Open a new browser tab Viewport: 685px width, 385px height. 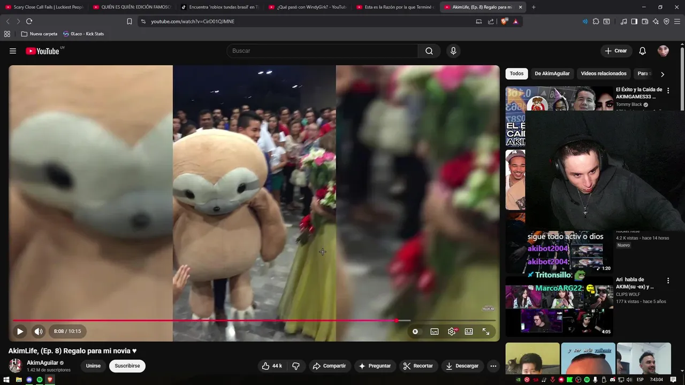(534, 7)
